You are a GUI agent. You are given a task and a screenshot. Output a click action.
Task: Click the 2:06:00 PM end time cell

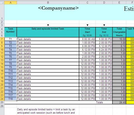104,57
